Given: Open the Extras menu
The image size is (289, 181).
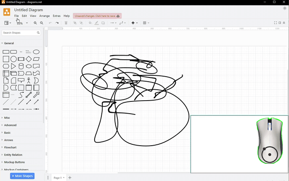Looking at the screenshot, I should pos(57,16).
